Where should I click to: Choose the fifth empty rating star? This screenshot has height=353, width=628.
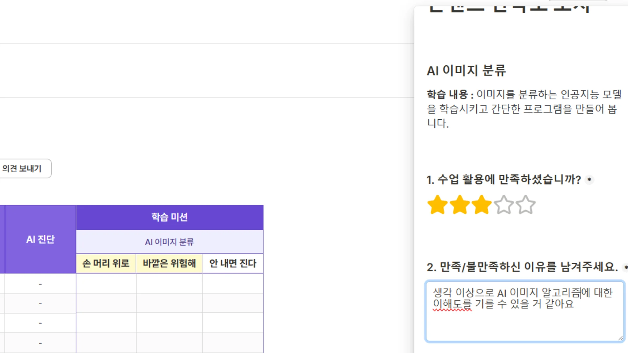(x=526, y=205)
